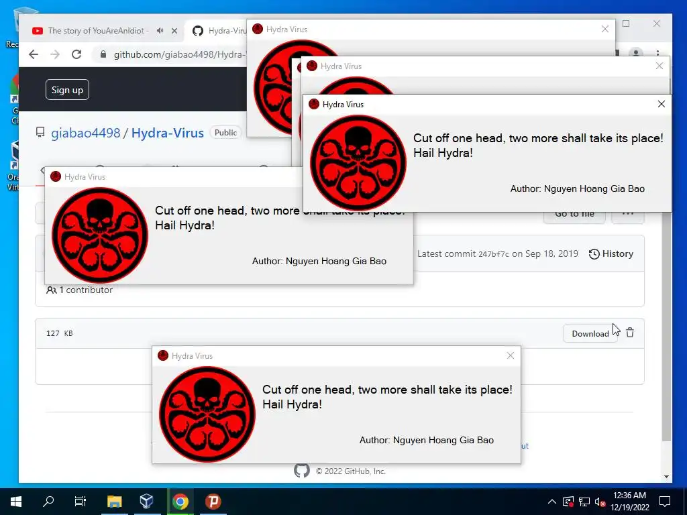Click the title icon of bottom Hydra popup

(163, 355)
